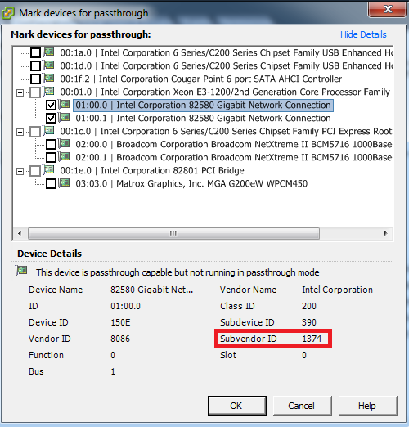Check the 00:1a.0 USB Enhanced device box
The width and height of the screenshot is (409, 427).
point(35,52)
